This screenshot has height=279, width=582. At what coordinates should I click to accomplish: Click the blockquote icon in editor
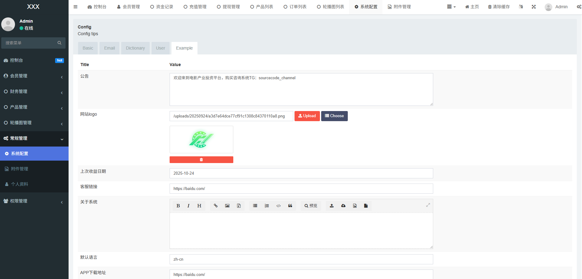click(x=290, y=206)
